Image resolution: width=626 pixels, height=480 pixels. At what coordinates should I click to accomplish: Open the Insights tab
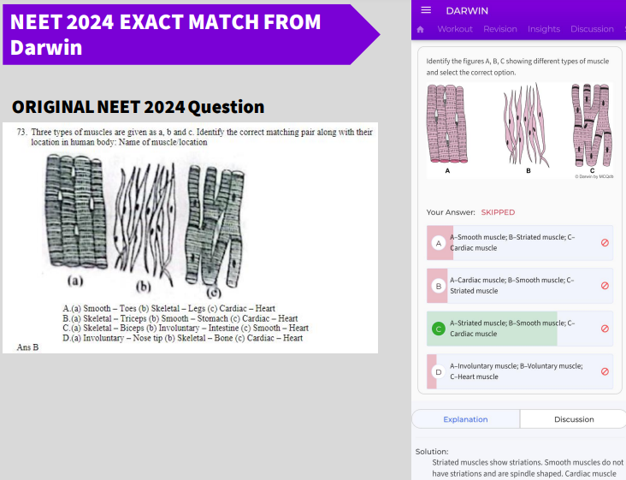[544, 29]
